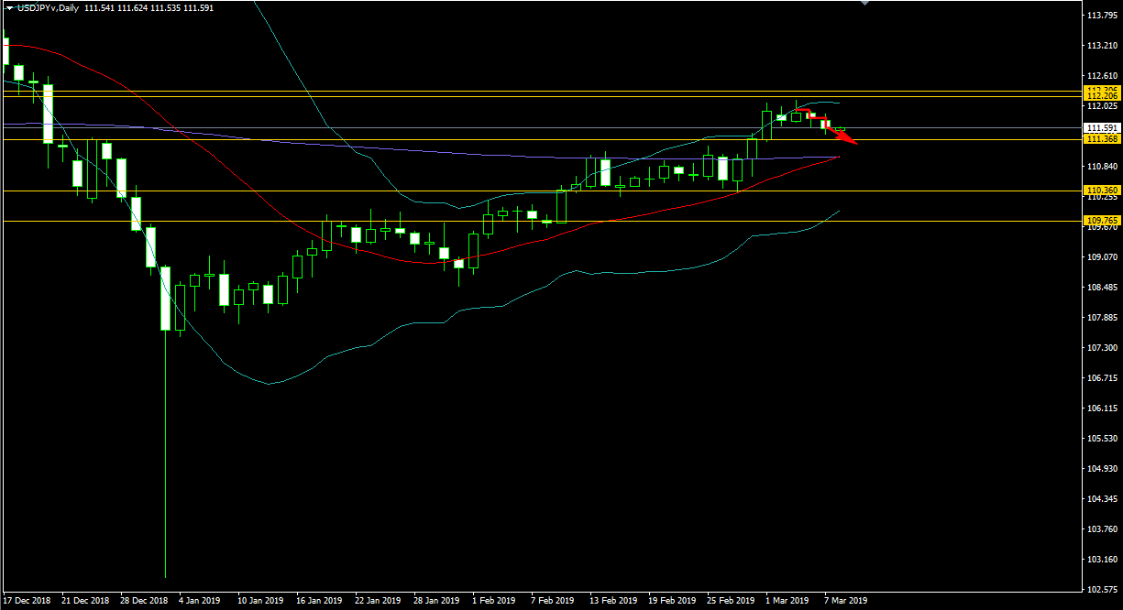Click the 21 Dec 2018 date label
The width and height of the screenshot is (1123, 610).
[x=85, y=602]
